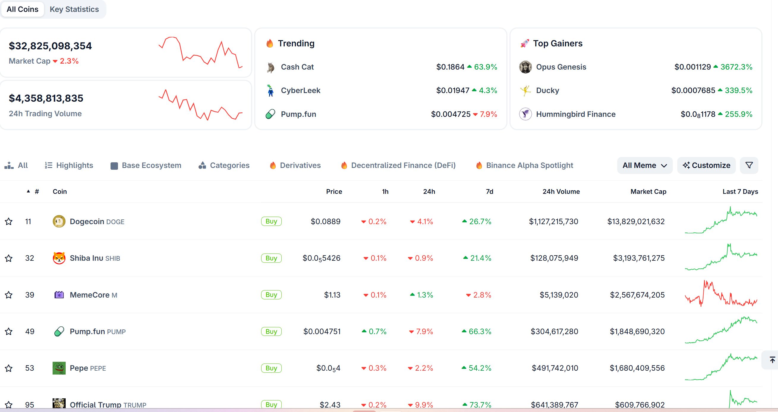Select the All category tab
Image resolution: width=778 pixels, height=412 pixels.
[x=16, y=165]
